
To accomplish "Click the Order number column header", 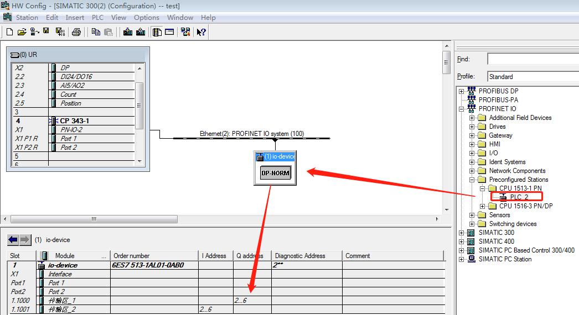I will coord(154,256).
